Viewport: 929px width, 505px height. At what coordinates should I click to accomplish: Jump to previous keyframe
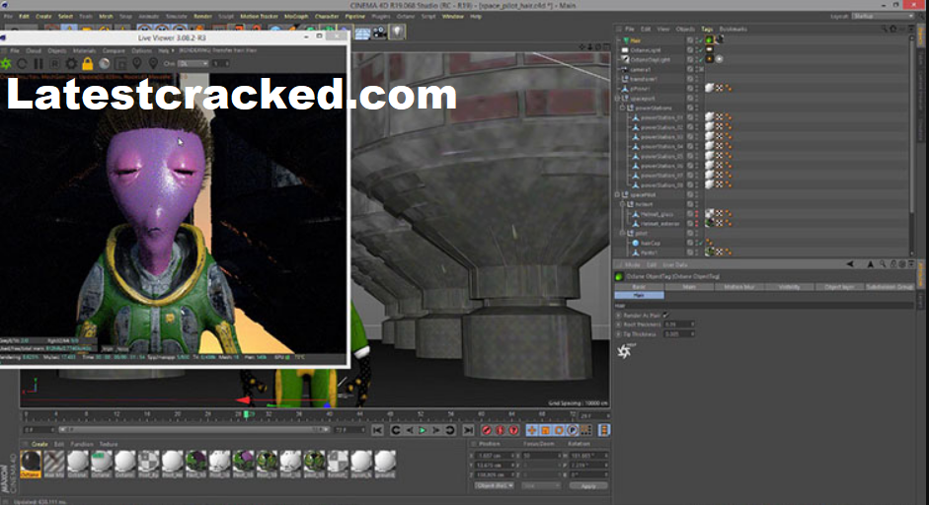[396, 430]
